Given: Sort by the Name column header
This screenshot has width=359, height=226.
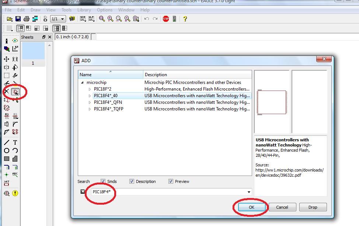Looking at the screenshot, I should pyautogui.click(x=111, y=75).
